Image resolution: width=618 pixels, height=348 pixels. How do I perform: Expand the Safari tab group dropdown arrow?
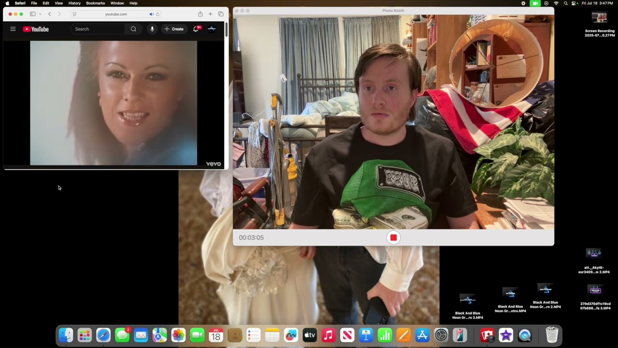pos(40,14)
